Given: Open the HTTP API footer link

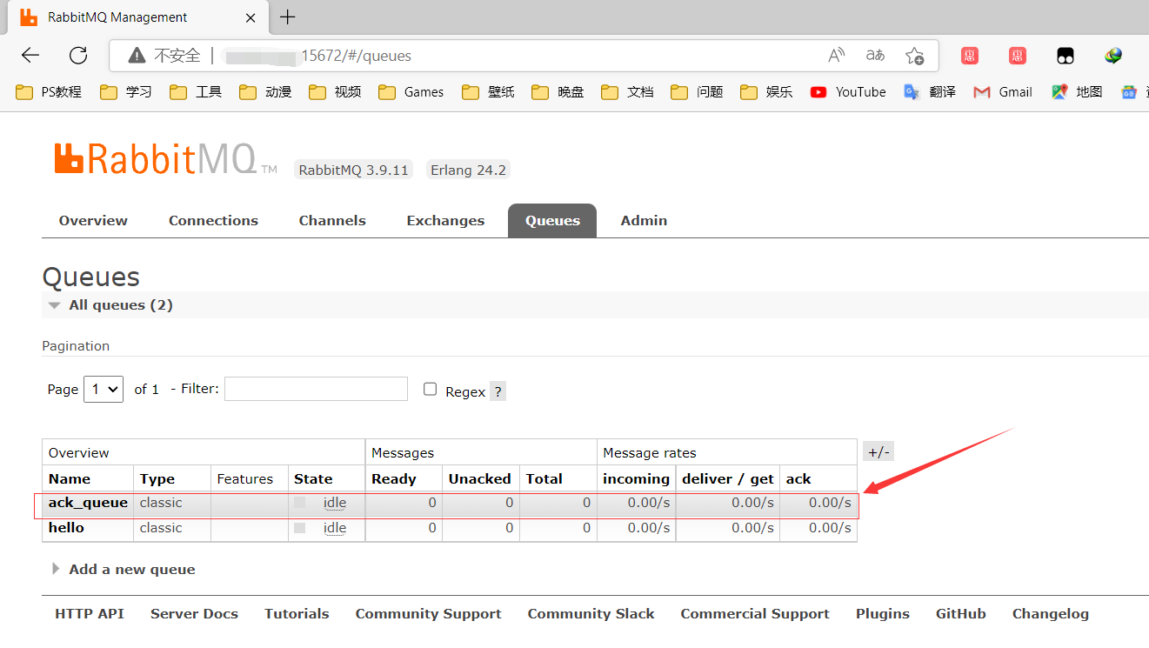Looking at the screenshot, I should [x=90, y=614].
